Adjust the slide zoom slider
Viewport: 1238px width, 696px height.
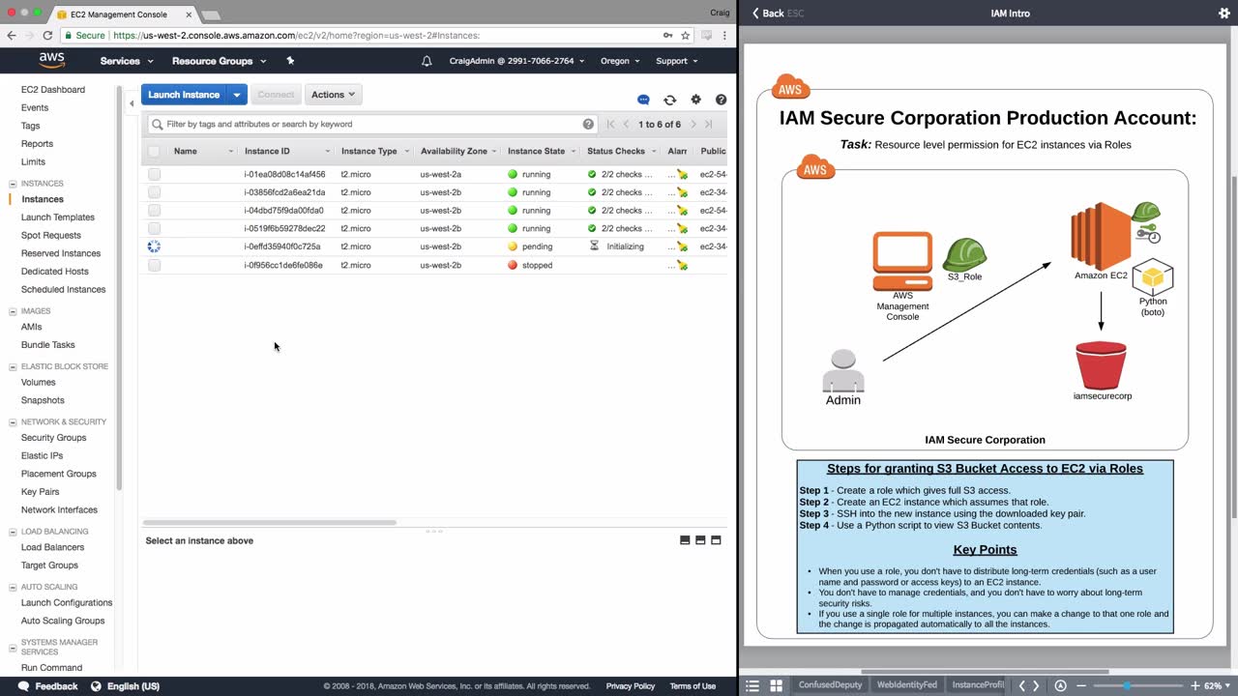(1126, 685)
